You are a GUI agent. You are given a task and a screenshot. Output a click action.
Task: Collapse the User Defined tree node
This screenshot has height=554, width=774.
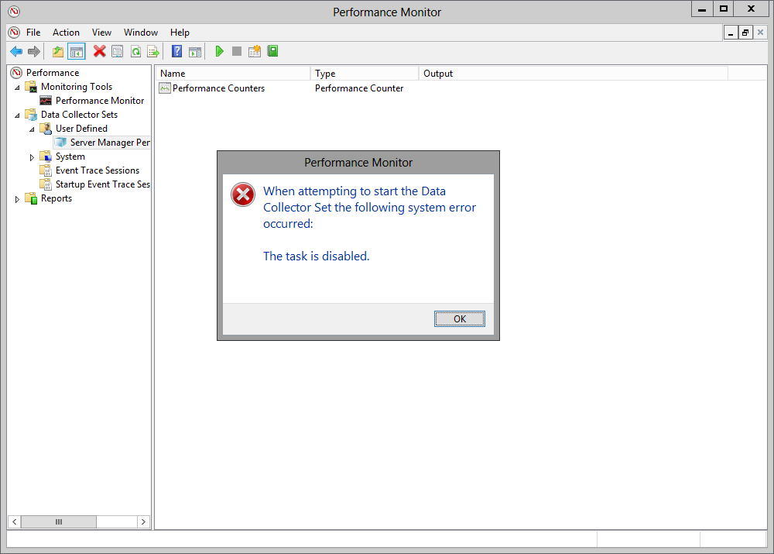tap(32, 129)
